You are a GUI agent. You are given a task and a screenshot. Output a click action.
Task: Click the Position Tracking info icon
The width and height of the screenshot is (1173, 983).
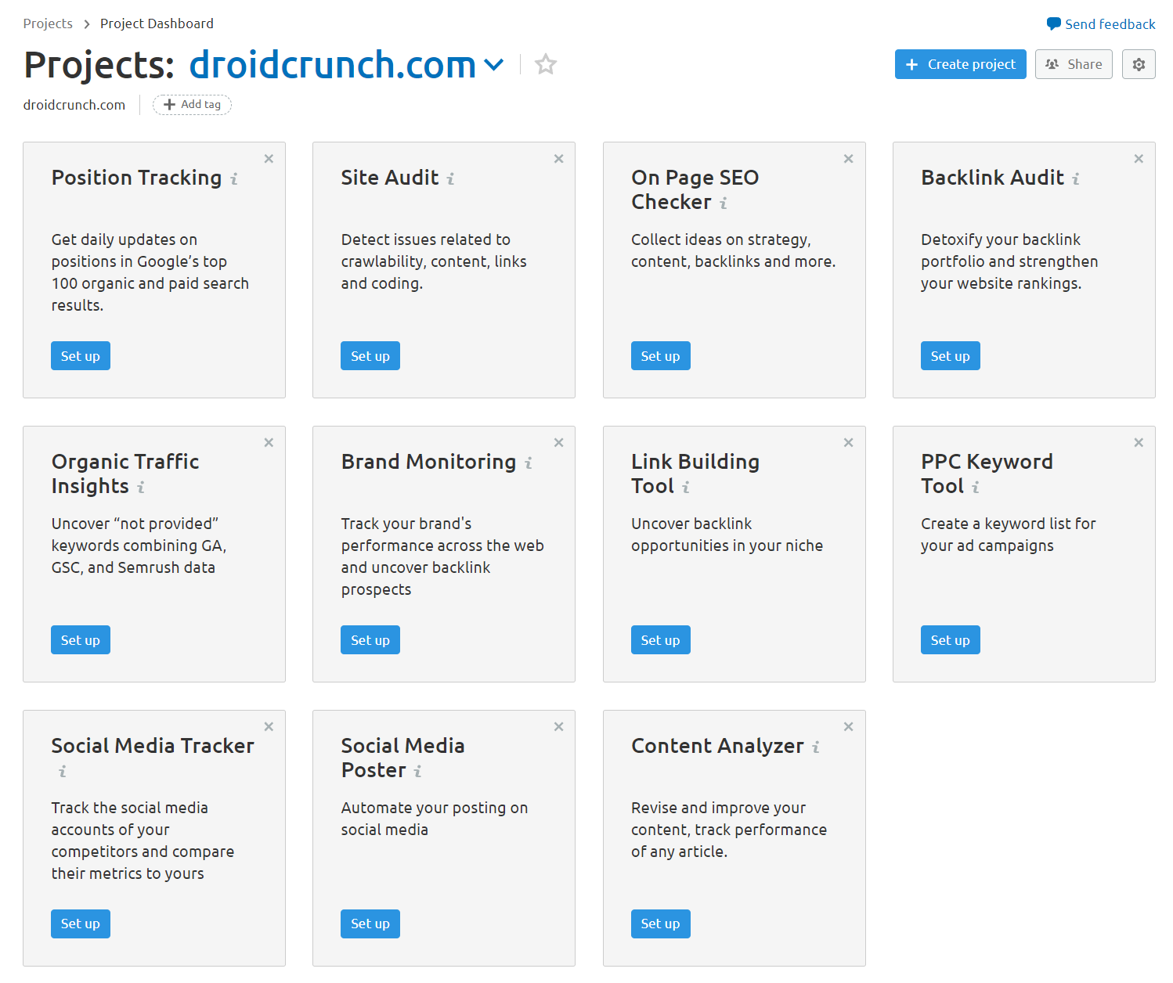234,179
